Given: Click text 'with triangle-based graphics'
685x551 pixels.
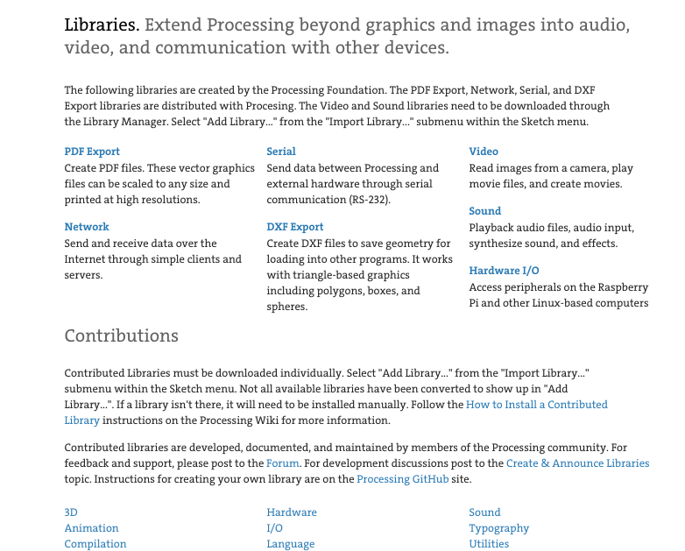Looking at the screenshot, I should (338, 275).
